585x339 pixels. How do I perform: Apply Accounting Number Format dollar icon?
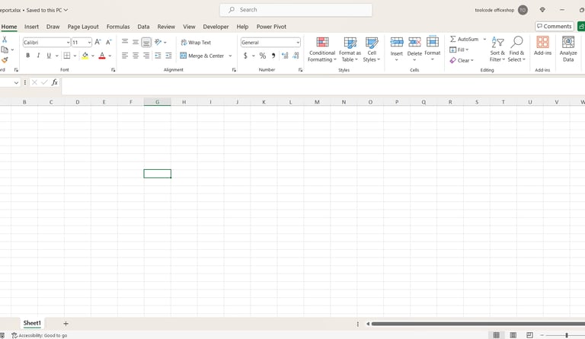tap(245, 56)
